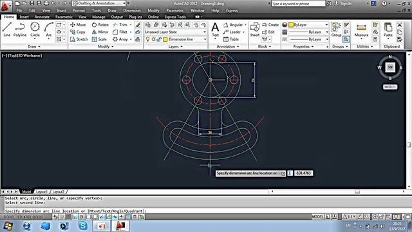The height and width of the screenshot is (232, 412).
Task: Click the Erase tool icon
Action: [138, 24]
